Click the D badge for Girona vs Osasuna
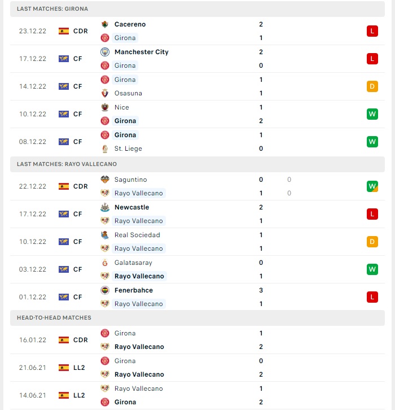 (372, 86)
